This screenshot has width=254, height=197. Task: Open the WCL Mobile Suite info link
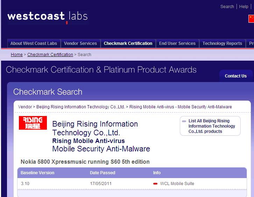tap(177, 184)
